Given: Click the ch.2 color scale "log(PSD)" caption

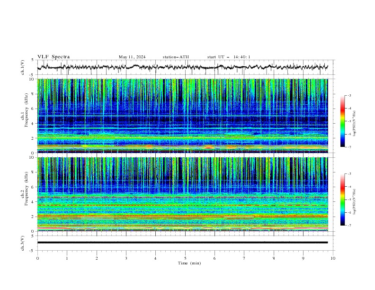Looking at the screenshot, I should [355, 202].
